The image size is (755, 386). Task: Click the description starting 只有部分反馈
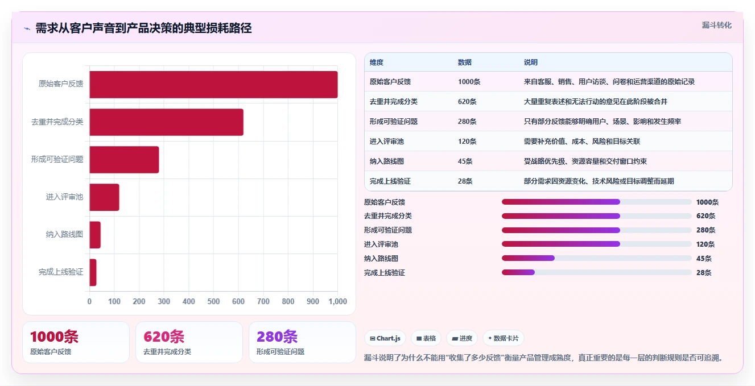pyautogui.click(x=603, y=122)
